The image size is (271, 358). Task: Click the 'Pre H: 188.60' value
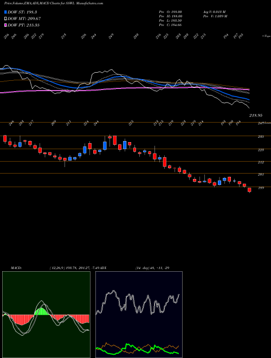click(170, 16)
